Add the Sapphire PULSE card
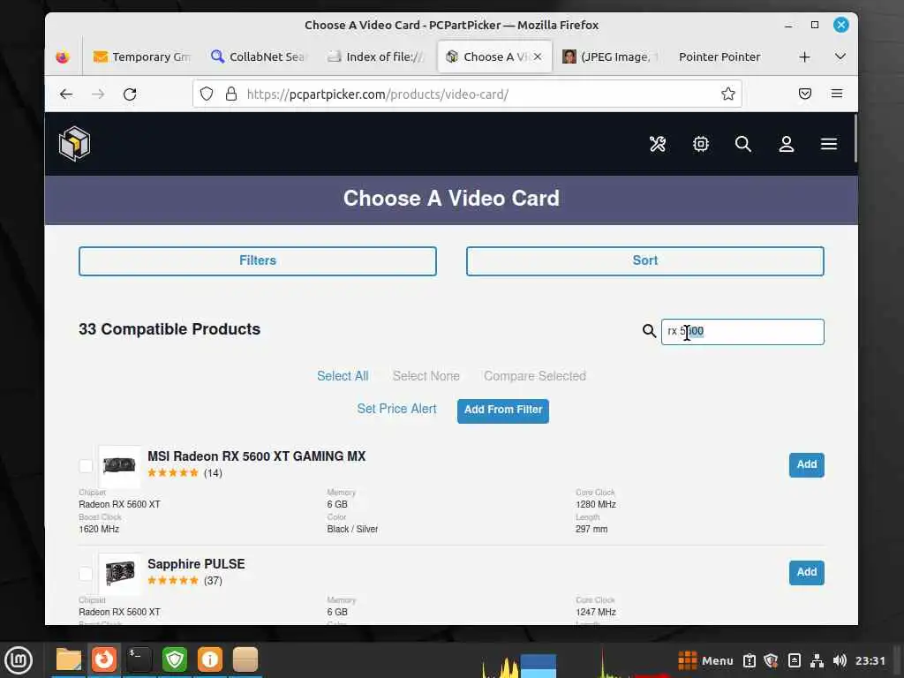The width and height of the screenshot is (904, 678). click(807, 572)
